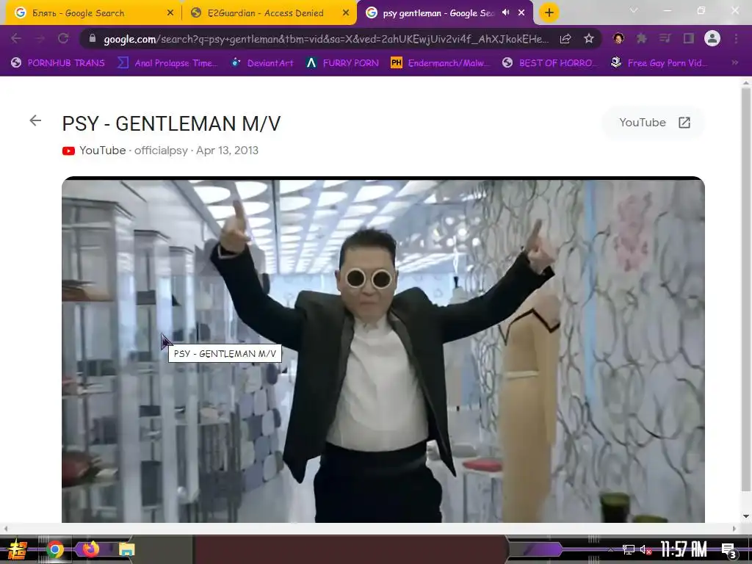Reload the current page

click(x=63, y=38)
